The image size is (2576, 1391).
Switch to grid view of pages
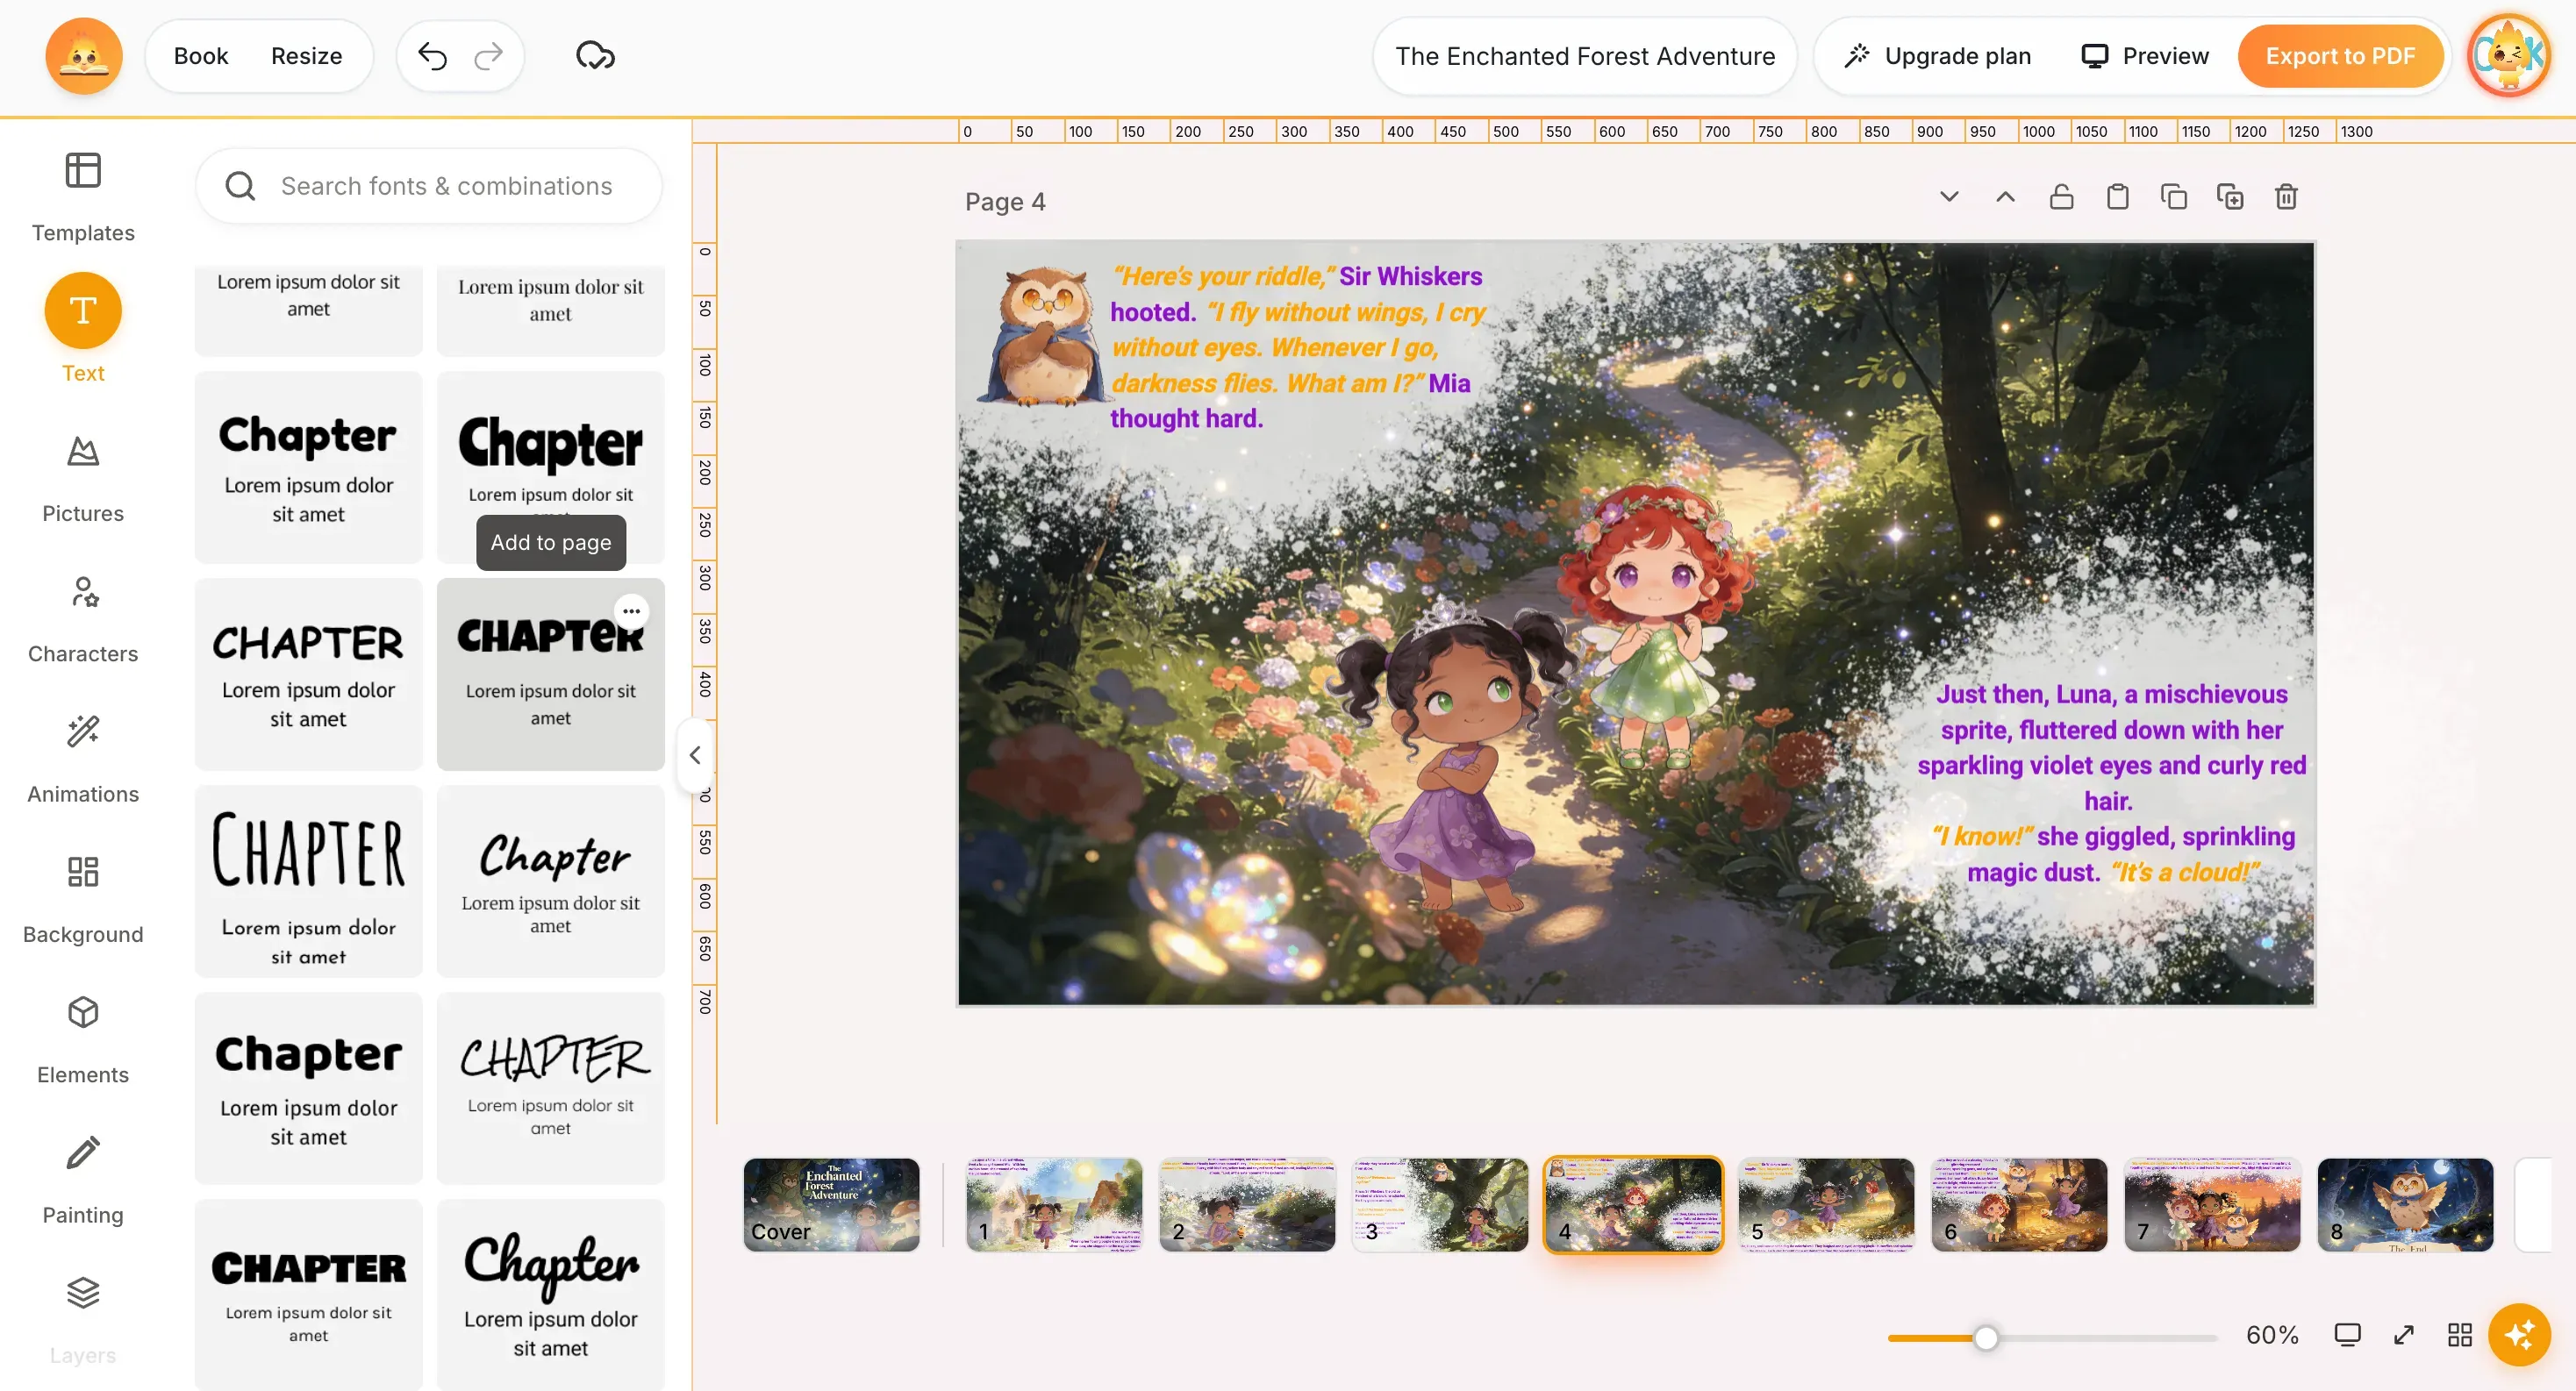coord(2460,1334)
